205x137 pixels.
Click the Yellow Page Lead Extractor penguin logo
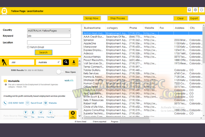tap(4, 11)
